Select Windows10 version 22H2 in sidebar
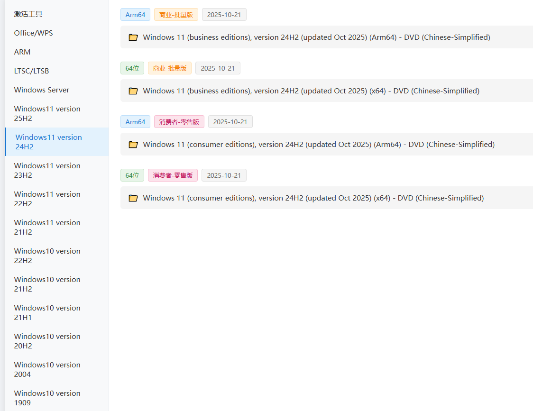The height and width of the screenshot is (411, 533). [47, 256]
